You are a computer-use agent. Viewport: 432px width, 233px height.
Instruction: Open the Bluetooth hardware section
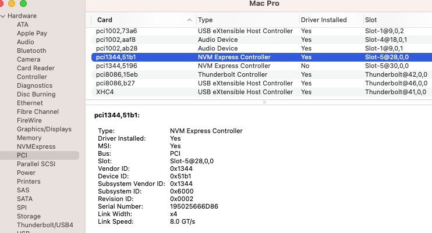click(31, 51)
